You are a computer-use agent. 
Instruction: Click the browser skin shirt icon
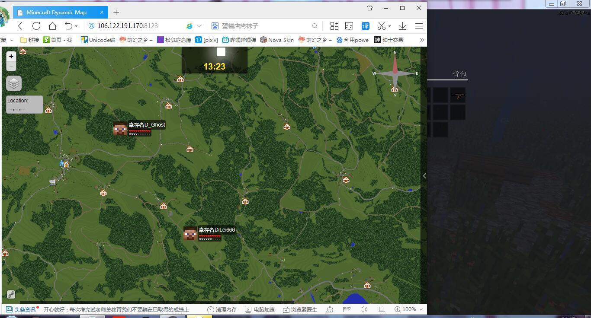coord(369,8)
